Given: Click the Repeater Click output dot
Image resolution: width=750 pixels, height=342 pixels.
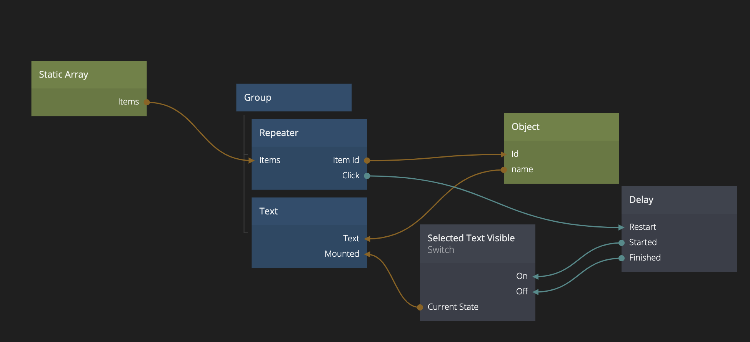Looking at the screenshot, I should (367, 176).
